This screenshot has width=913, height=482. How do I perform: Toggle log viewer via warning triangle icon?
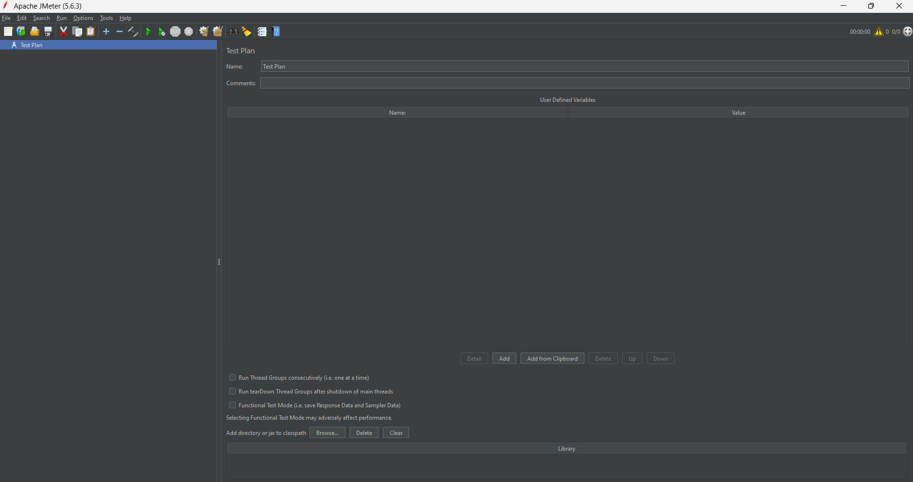coord(879,31)
